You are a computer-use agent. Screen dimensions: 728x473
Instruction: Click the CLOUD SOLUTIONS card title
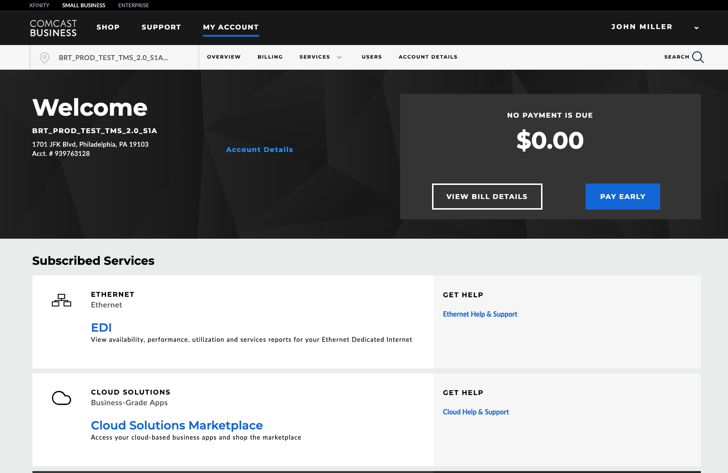coord(131,392)
